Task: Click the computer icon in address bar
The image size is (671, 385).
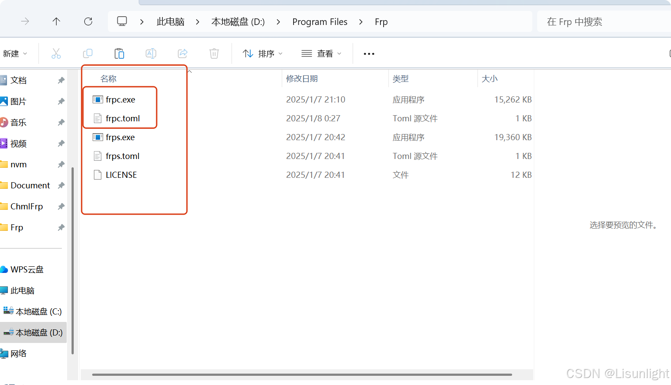Action: (x=122, y=21)
